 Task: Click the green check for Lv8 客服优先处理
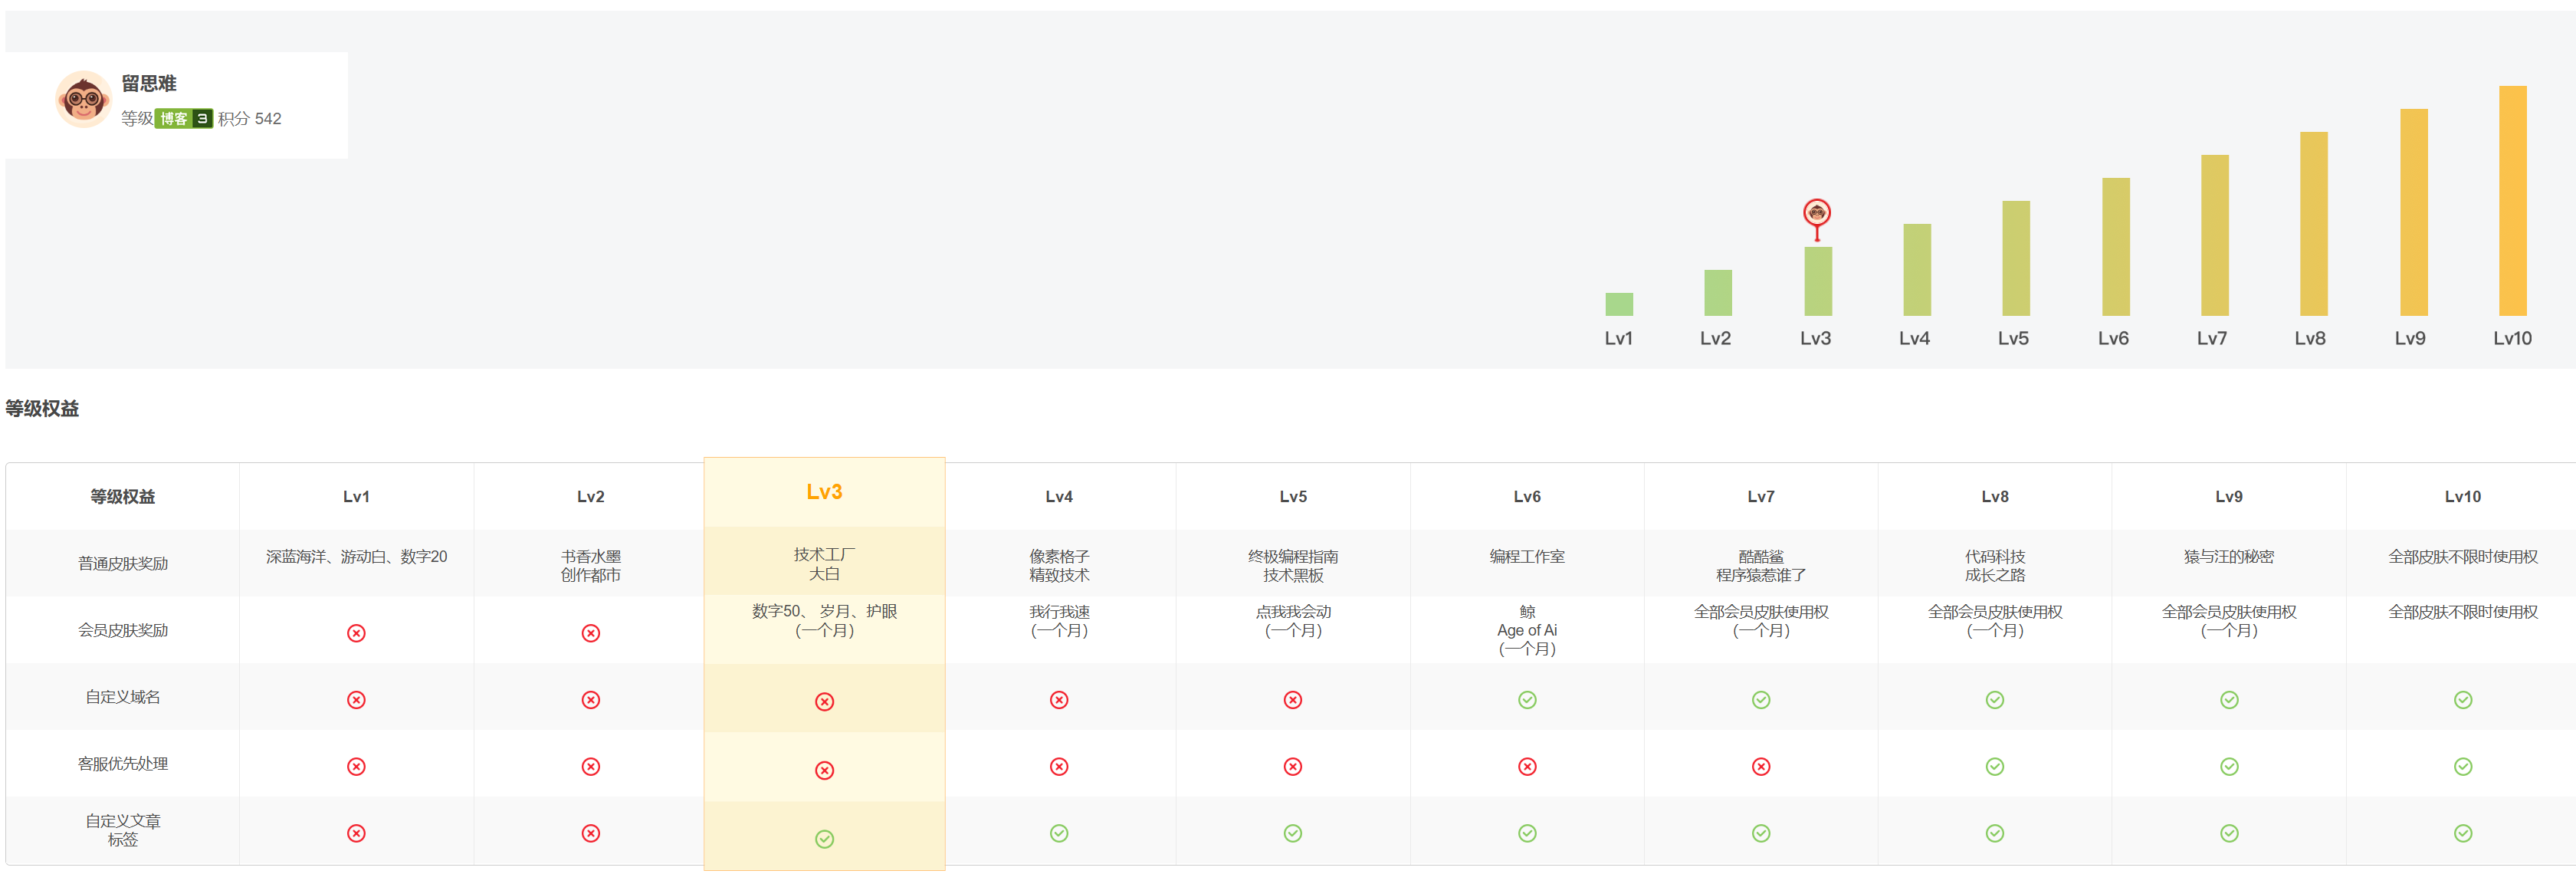(1994, 767)
